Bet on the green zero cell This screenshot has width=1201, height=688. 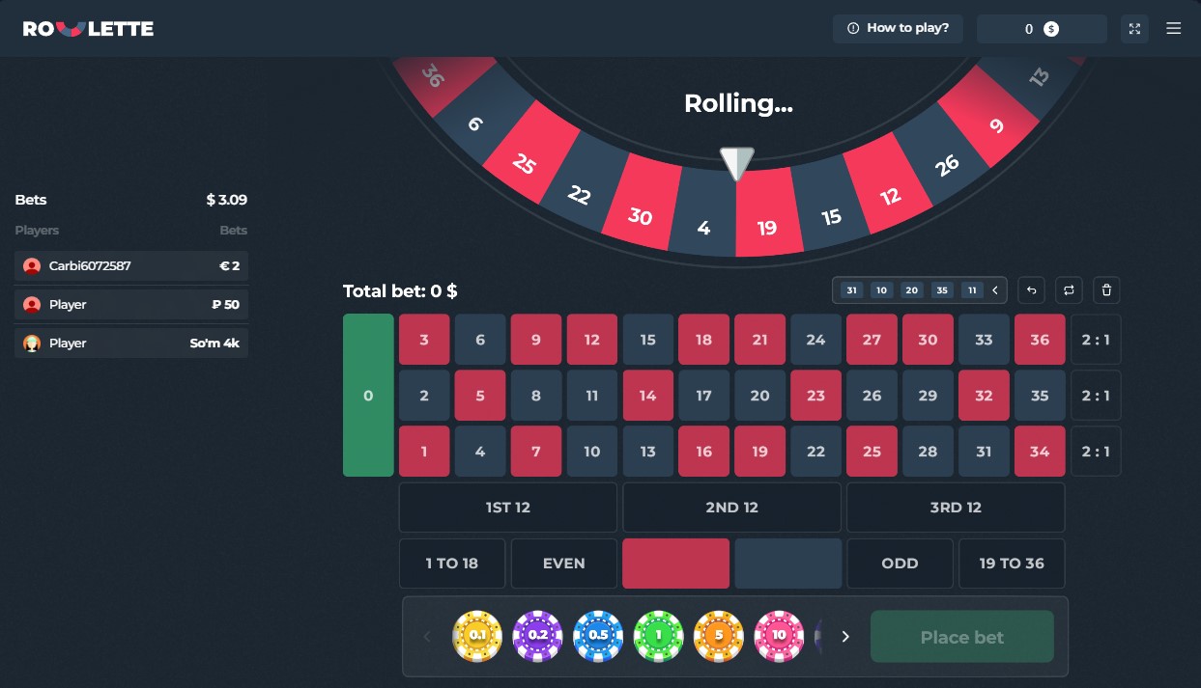[x=368, y=396]
